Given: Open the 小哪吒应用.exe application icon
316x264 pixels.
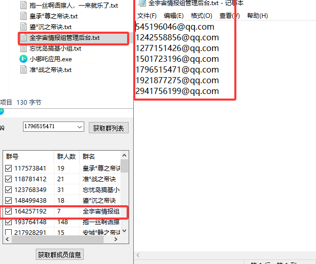Looking at the screenshot, I should click(23, 59).
